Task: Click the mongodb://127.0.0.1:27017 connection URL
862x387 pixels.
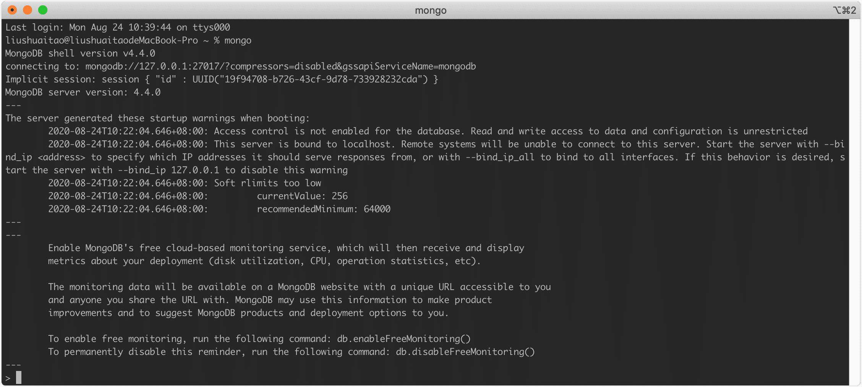Action: pyautogui.click(x=152, y=66)
